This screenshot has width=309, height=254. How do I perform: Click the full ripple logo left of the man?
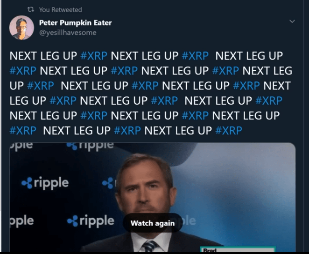click(45, 183)
